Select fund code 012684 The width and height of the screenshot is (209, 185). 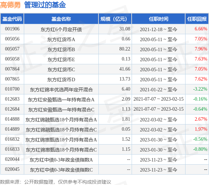click(12, 109)
